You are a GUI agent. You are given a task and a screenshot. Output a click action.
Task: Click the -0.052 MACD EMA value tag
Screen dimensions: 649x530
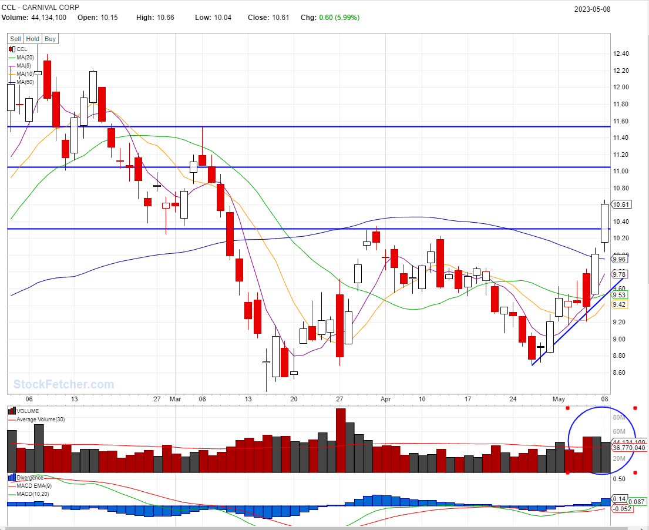[x=622, y=509]
